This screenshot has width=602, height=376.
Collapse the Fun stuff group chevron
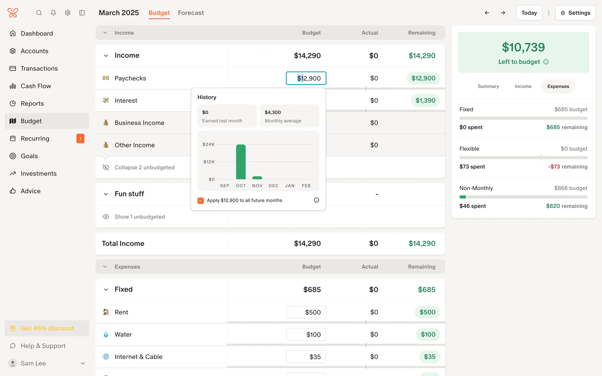[106, 194]
